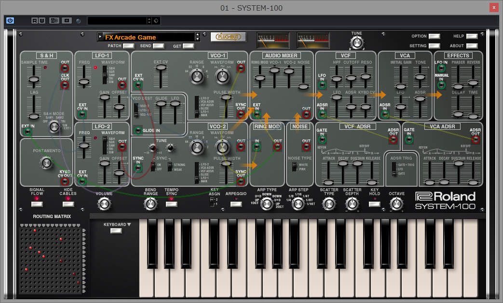Select next patch with the down arrow
503x303 pixels.
click(198, 39)
